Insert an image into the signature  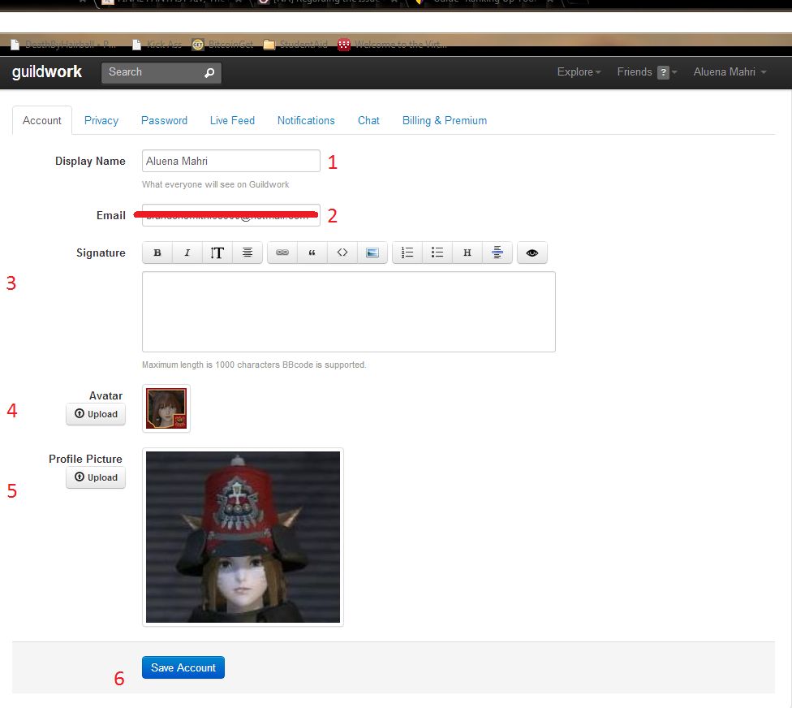click(x=372, y=253)
